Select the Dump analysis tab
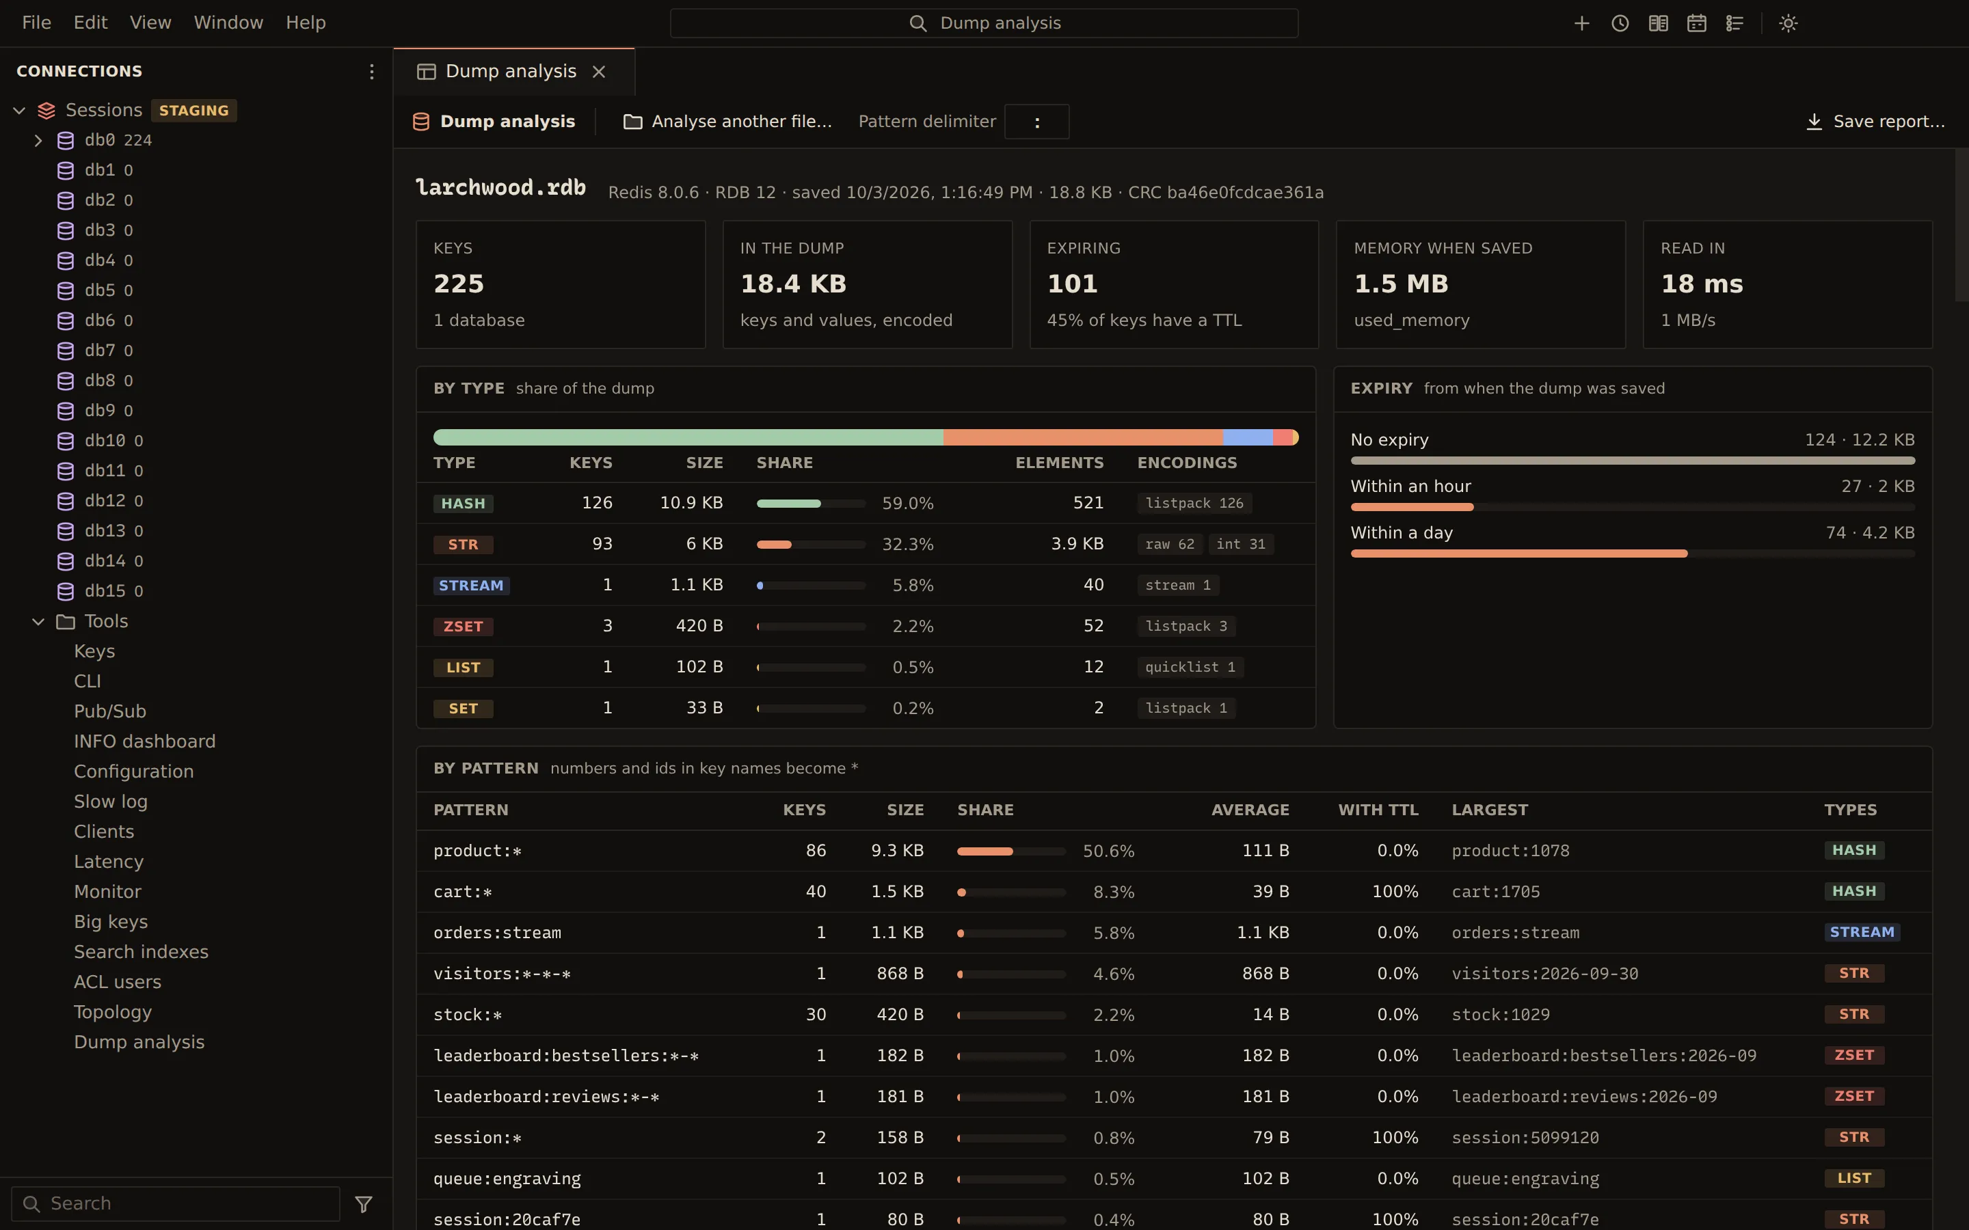 pos(513,72)
